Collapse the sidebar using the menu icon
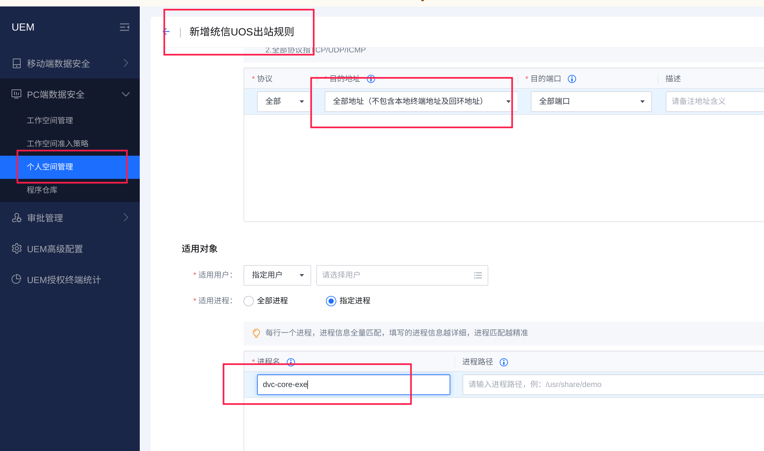The image size is (764, 451). click(x=124, y=27)
